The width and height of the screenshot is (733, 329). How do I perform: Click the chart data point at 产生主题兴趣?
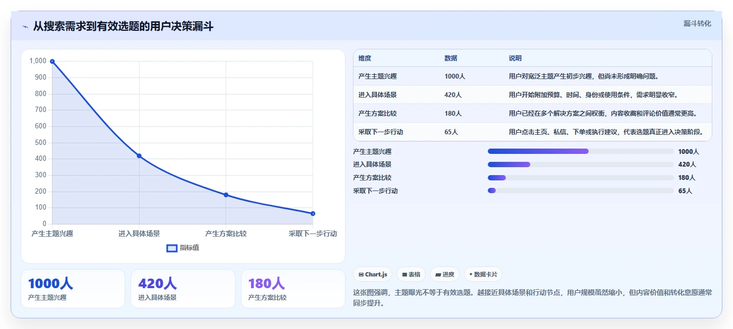click(x=52, y=62)
